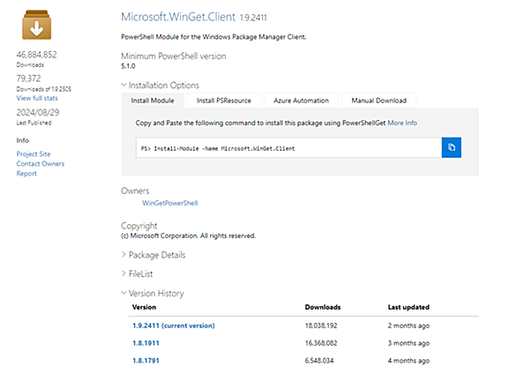
Task: Click the copy command button icon
Action: [452, 147]
